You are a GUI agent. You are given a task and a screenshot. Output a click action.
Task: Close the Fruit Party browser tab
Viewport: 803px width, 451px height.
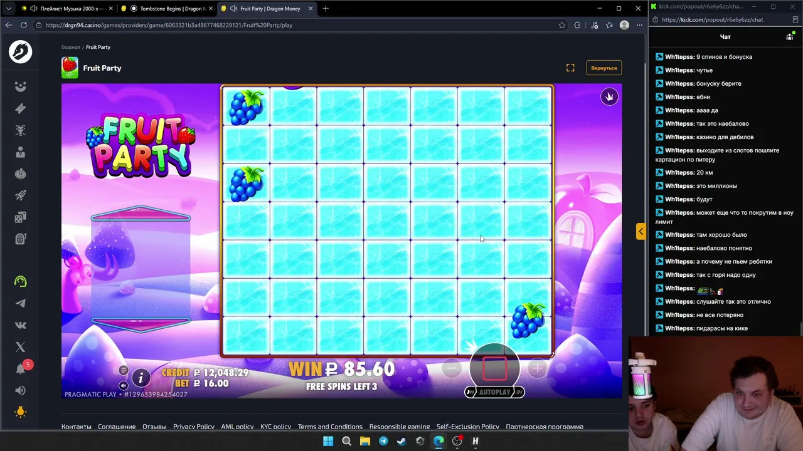click(310, 9)
